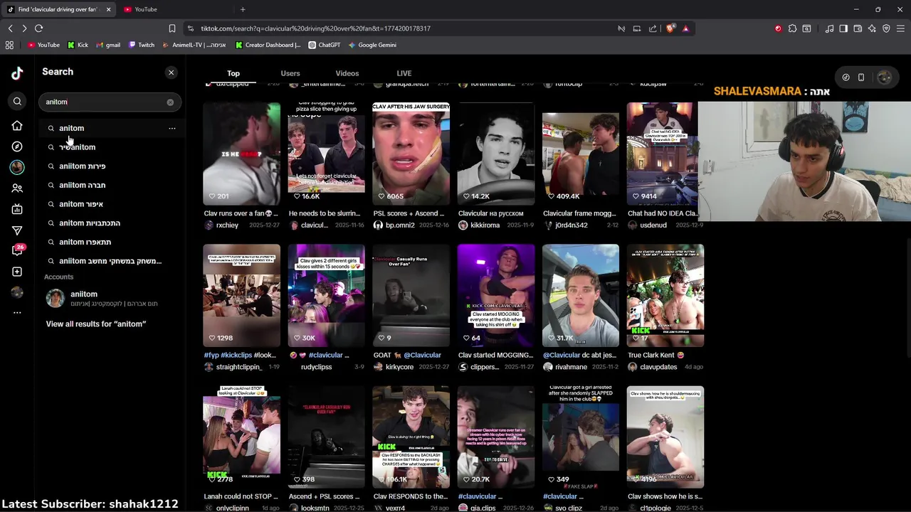
Task: Click the browser Back arrow
Action: pos(10,28)
